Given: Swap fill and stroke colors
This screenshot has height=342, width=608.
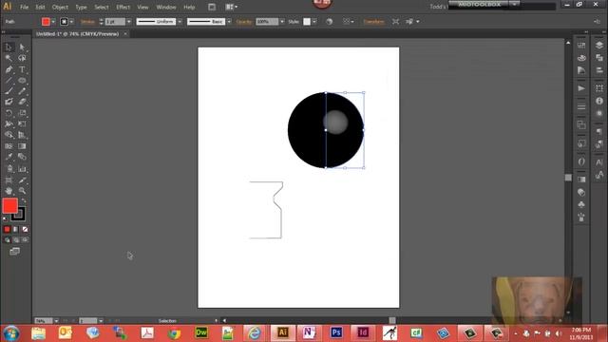Looking at the screenshot, I should (23, 200).
